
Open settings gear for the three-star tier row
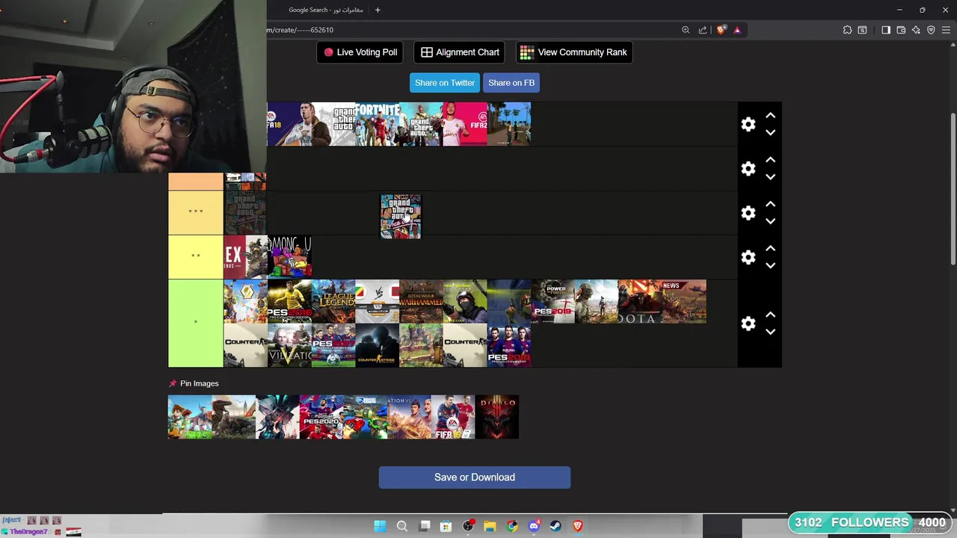(748, 213)
